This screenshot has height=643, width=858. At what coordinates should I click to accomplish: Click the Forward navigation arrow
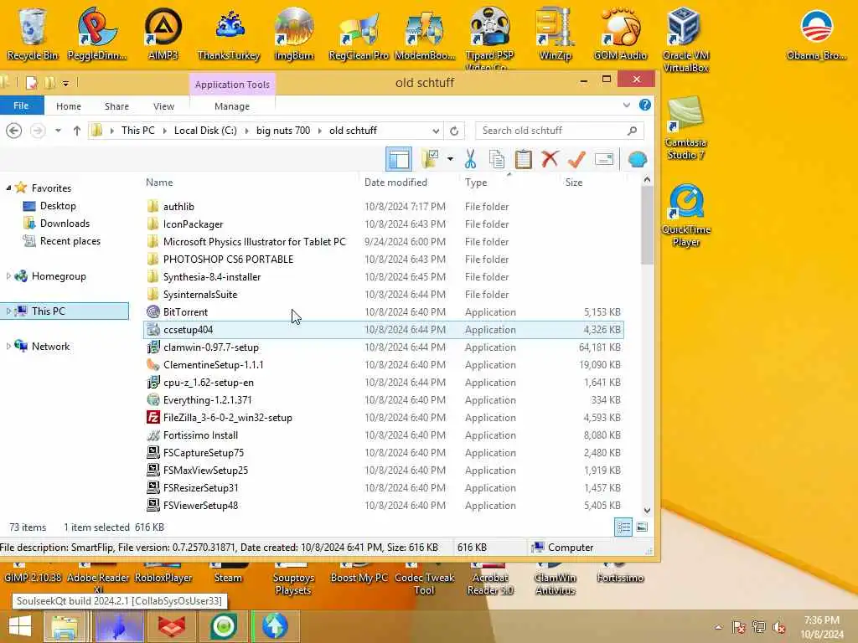pos(38,131)
